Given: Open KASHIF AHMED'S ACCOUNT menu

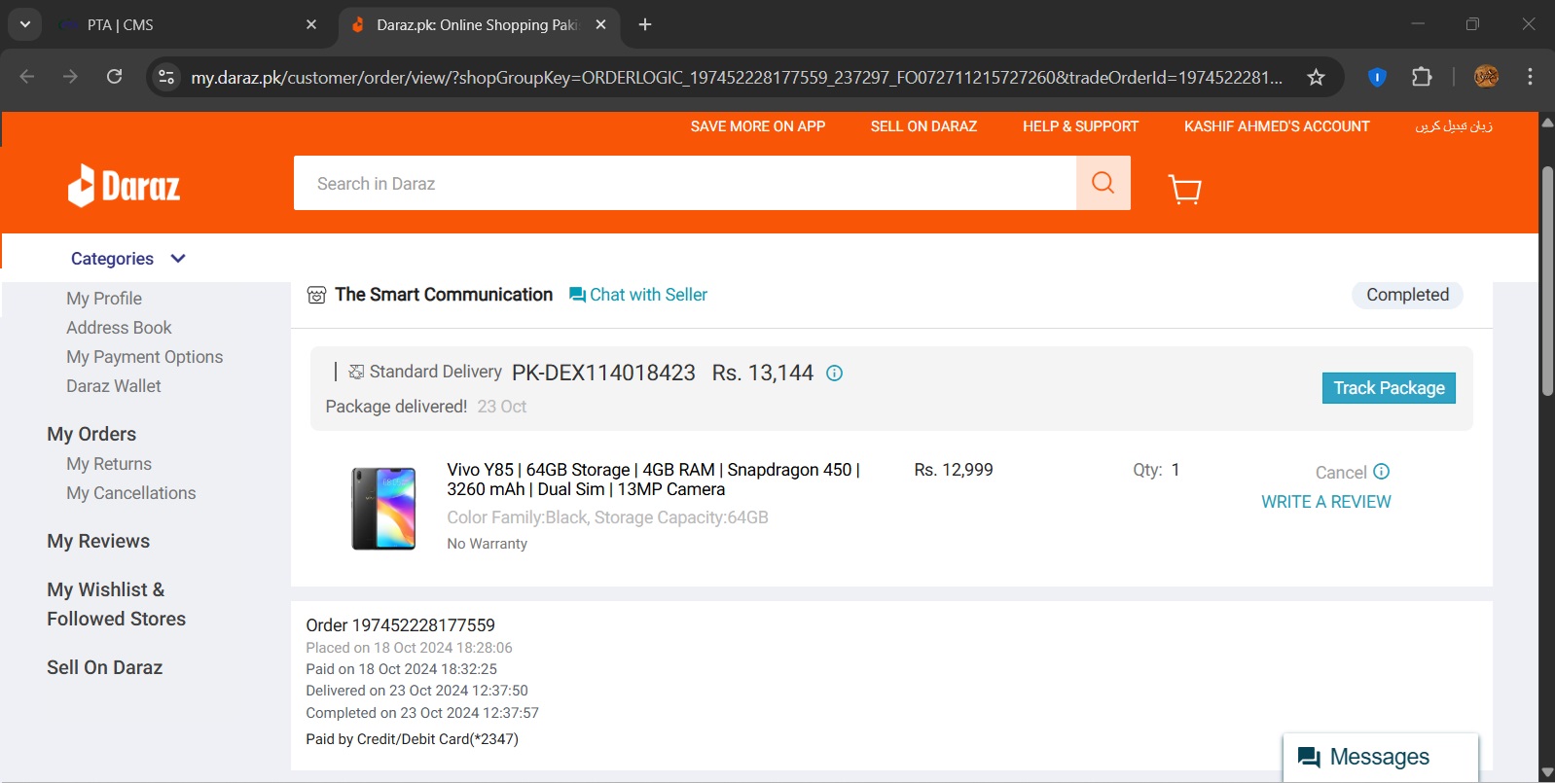Looking at the screenshot, I should tap(1277, 126).
